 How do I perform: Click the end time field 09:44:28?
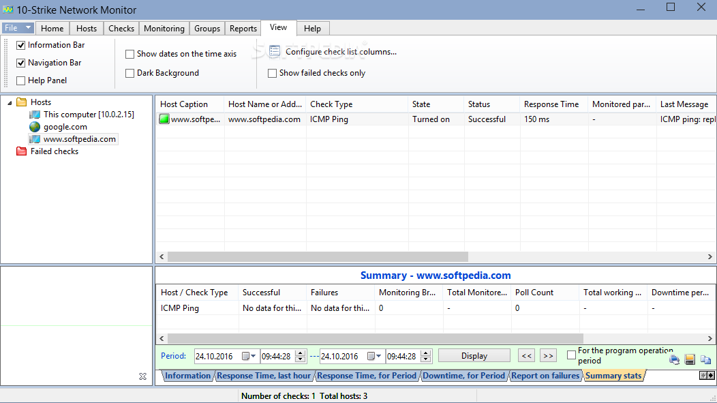(402, 356)
